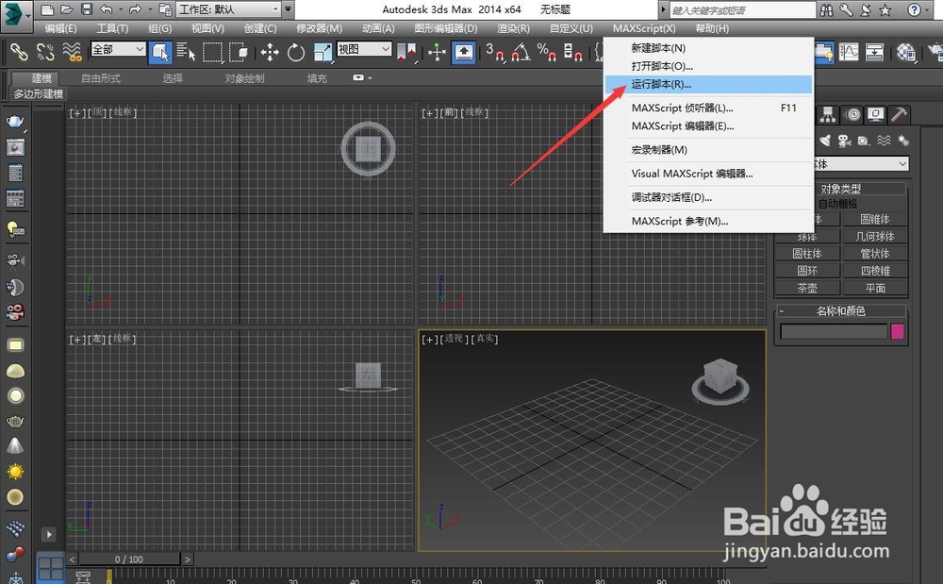Expand the Quick Access Toolbar customize arrow
The image size is (943, 584).
tap(288, 9)
